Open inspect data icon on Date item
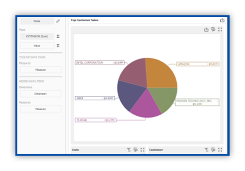Screen dimensions: 245x171 [x=135, y=150]
